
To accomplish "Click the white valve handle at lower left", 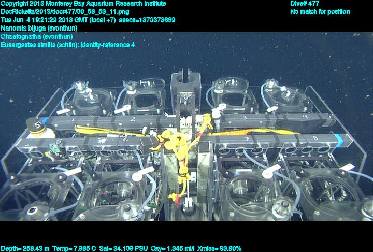I will (x=137, y=176).
